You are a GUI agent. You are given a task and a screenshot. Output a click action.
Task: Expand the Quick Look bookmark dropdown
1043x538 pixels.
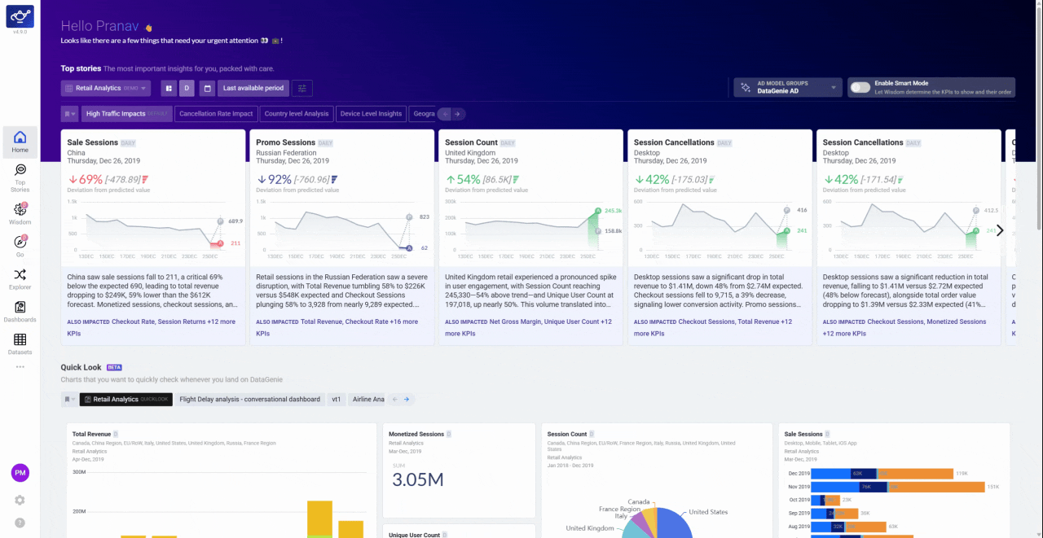pos(69,400)
